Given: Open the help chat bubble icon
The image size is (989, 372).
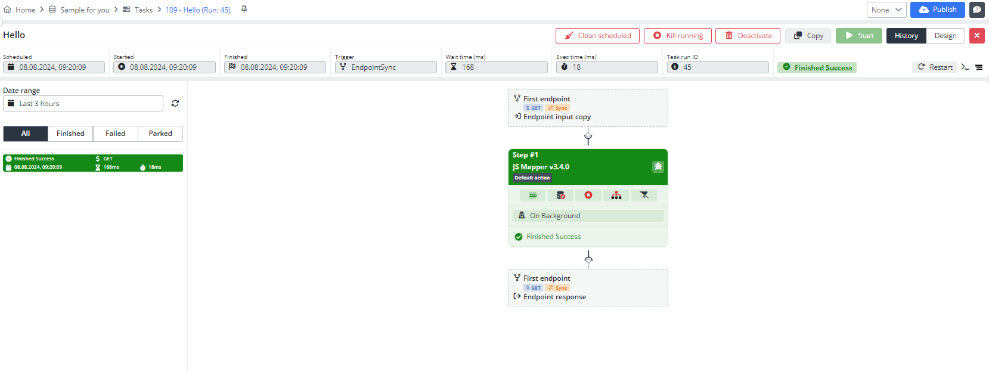Looking at the screenshot, I should point(976,10).
